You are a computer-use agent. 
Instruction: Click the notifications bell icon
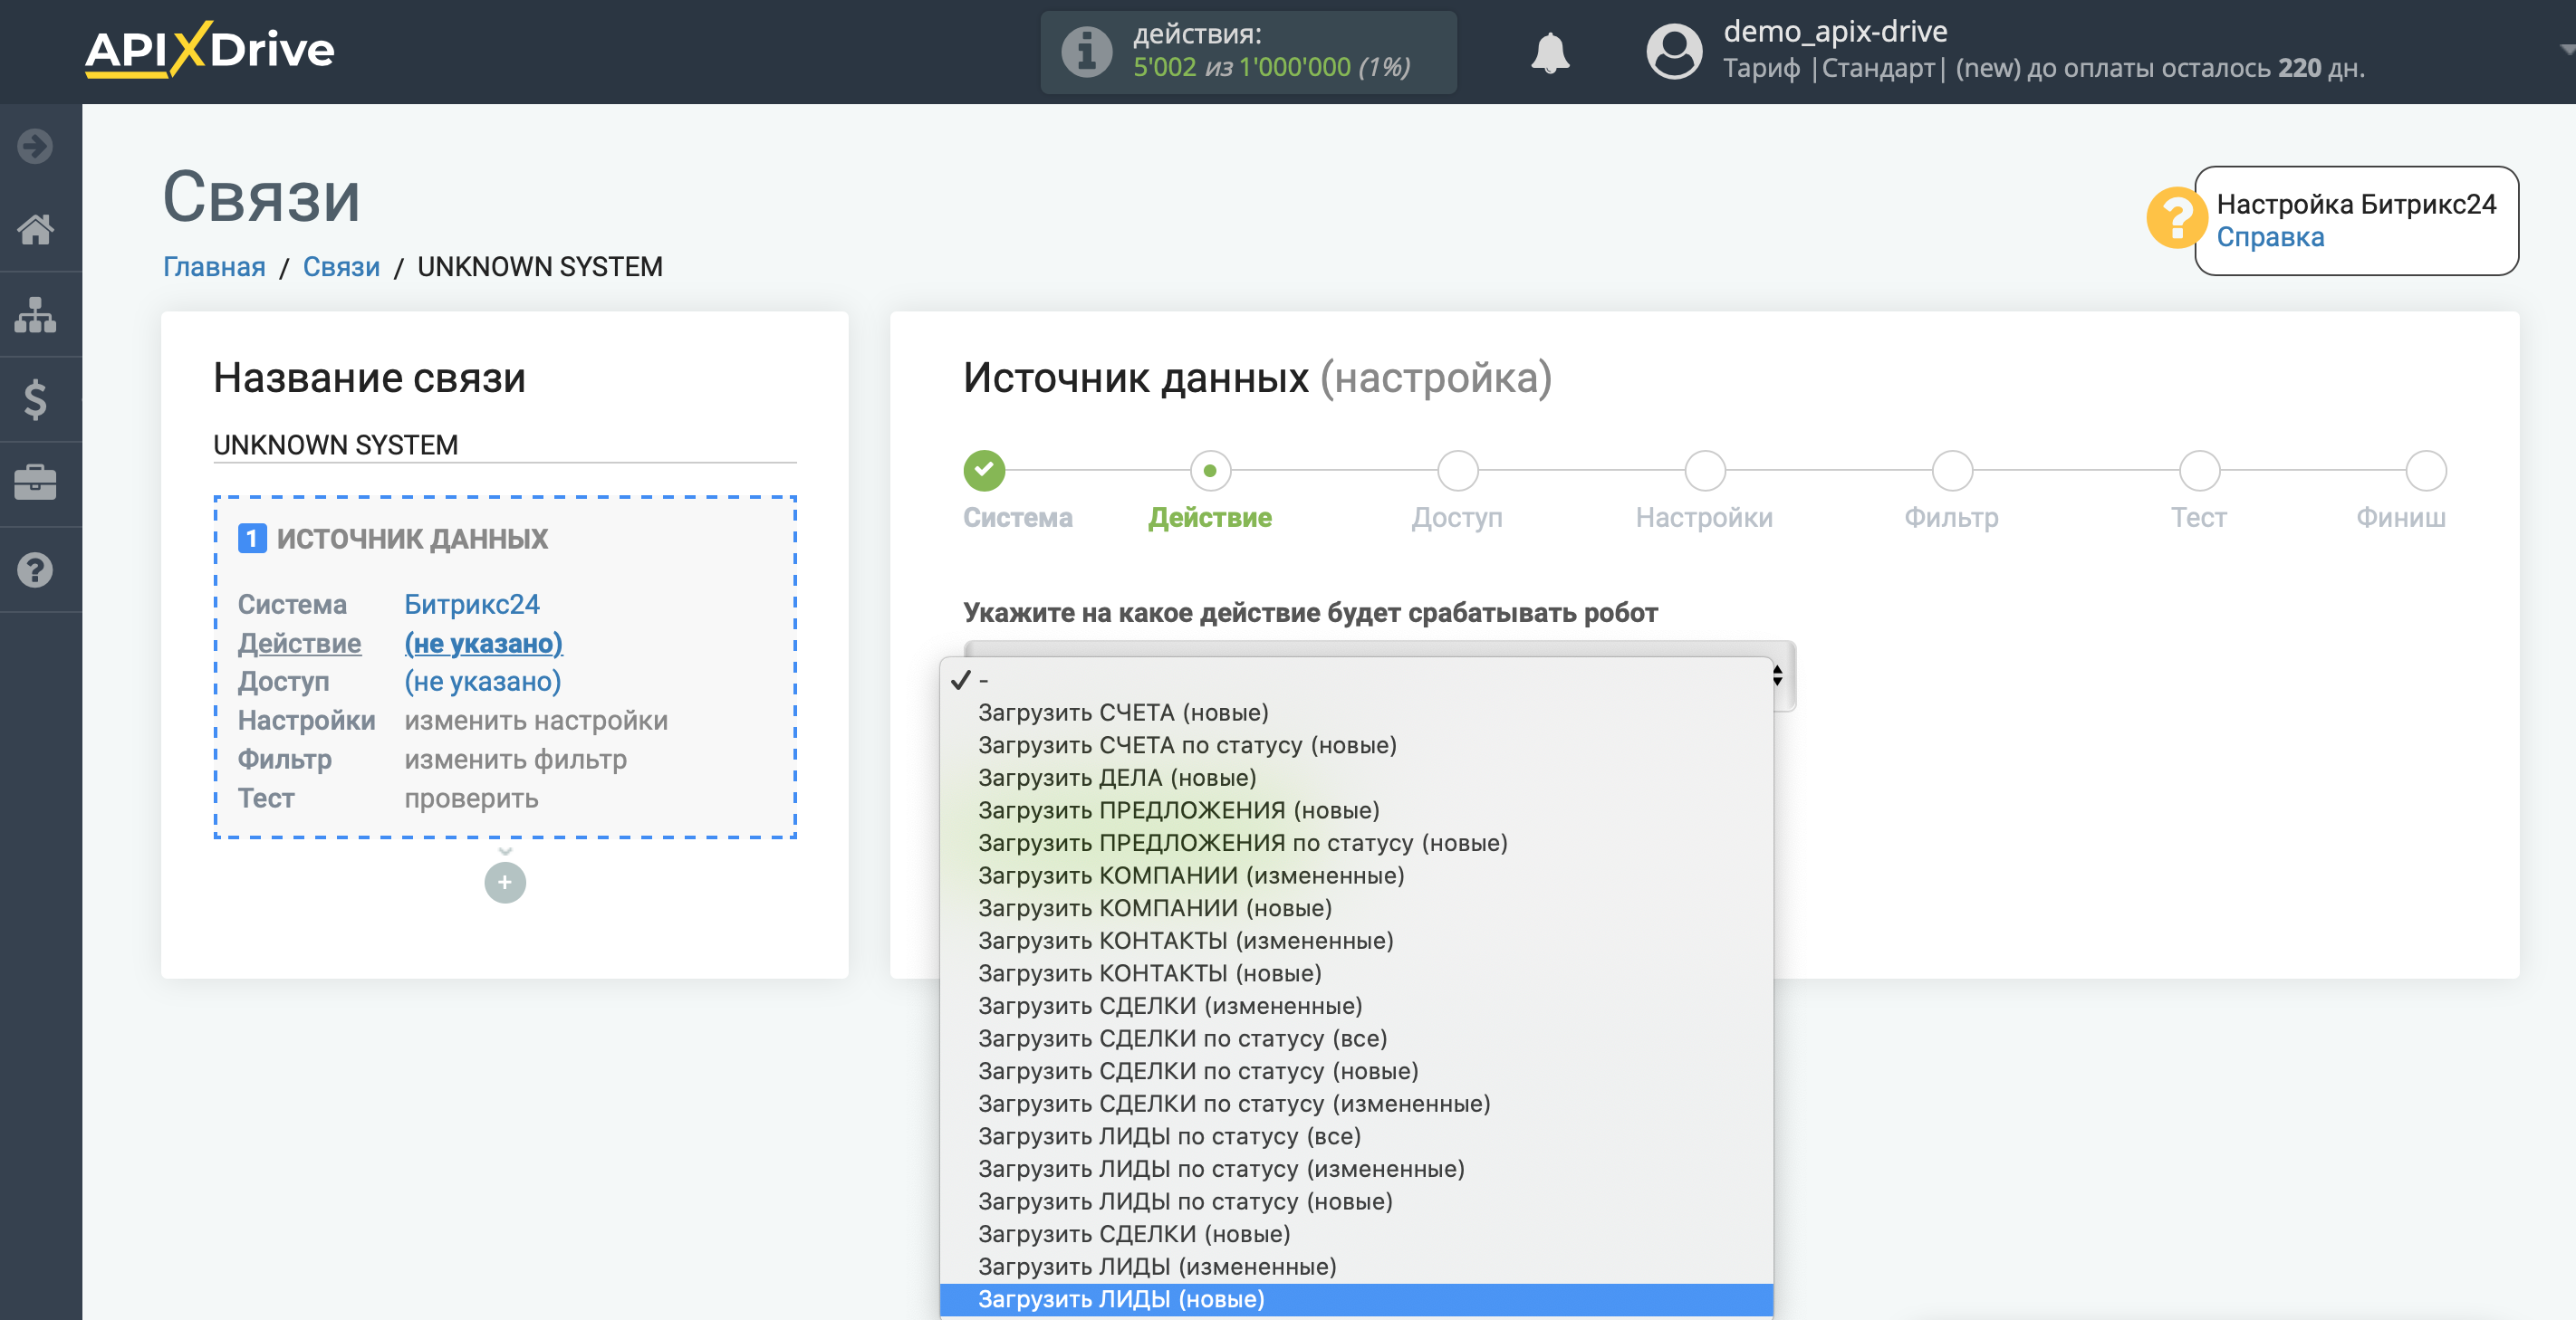pyautogui.click(x=1550, y=52)
